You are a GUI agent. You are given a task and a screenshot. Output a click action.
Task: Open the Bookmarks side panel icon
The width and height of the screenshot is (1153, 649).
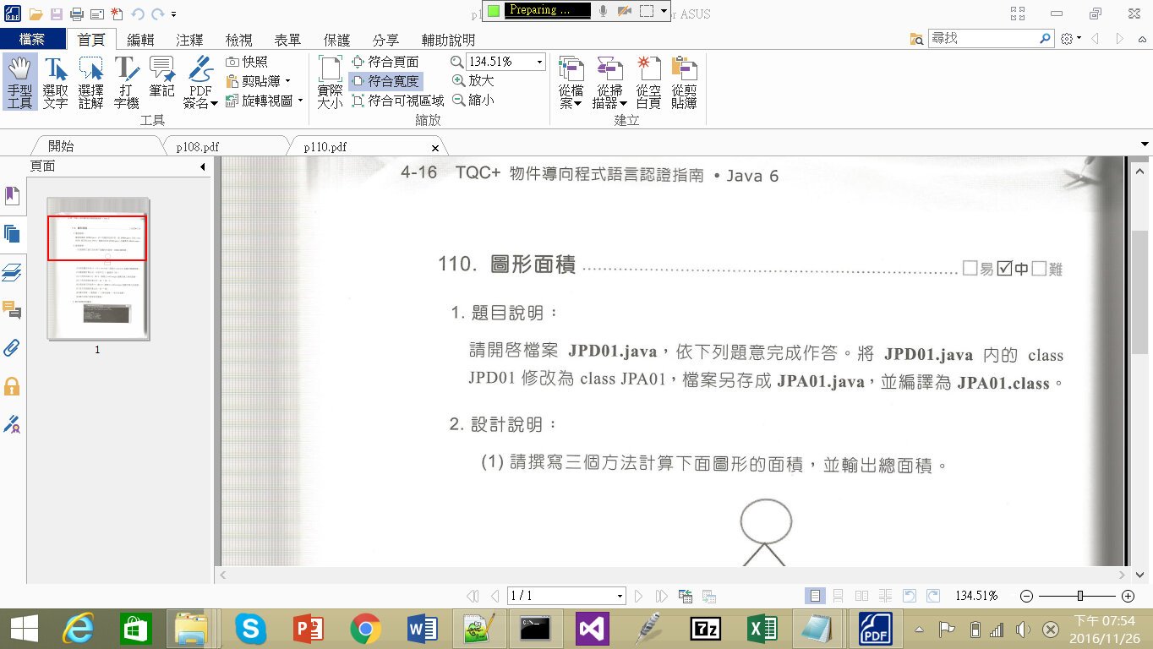click(12, 196)
